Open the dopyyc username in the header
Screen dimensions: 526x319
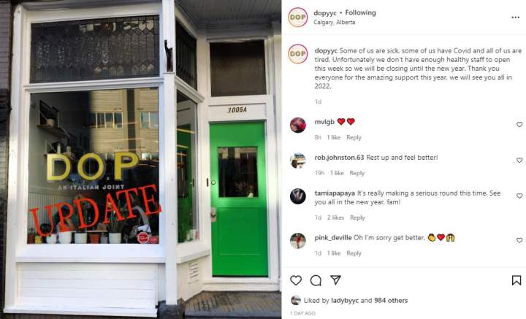pyautogui.click(x=324, y=13)
